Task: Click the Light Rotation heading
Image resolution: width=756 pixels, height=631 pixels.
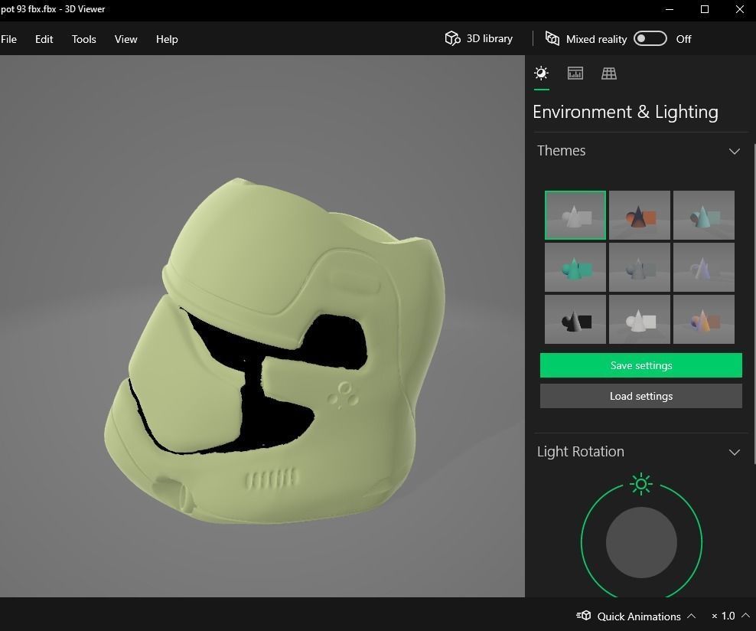Action: [581, 452]
